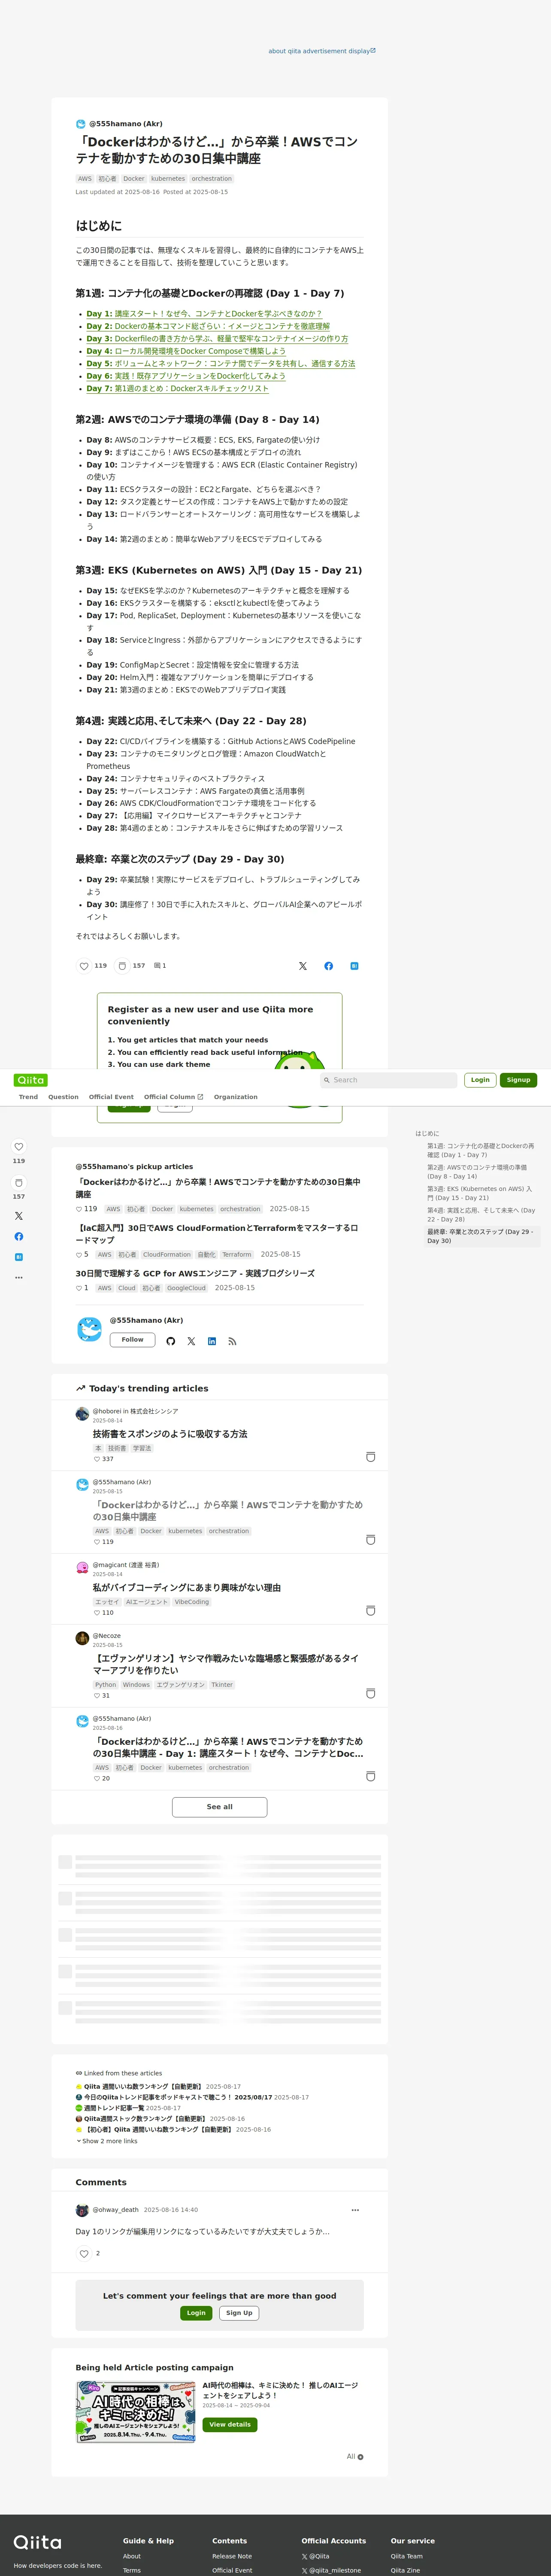The height and width of the screenshot is (2576, 551).
Task: Jump to はじめに in the table of contents
Action: 427,1133
